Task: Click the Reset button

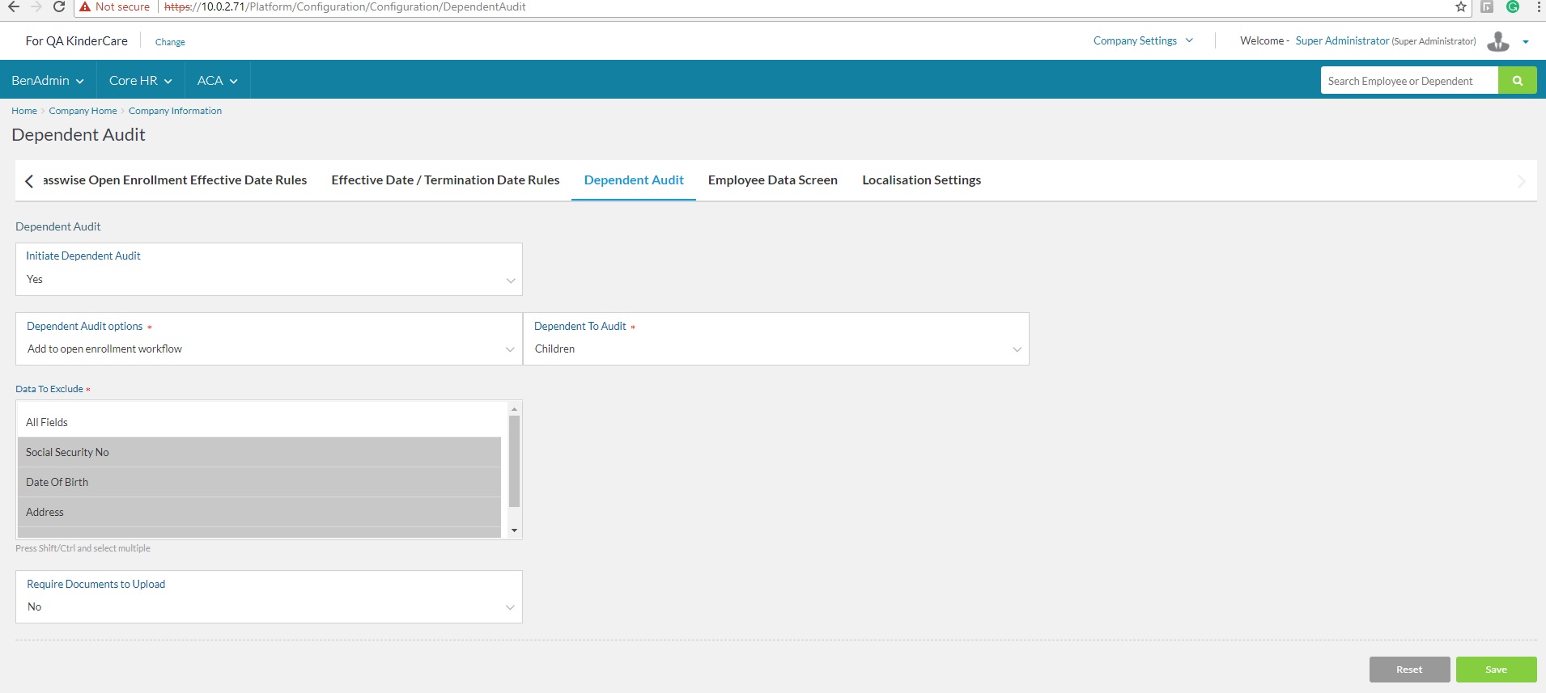Action: point(1409,670)
